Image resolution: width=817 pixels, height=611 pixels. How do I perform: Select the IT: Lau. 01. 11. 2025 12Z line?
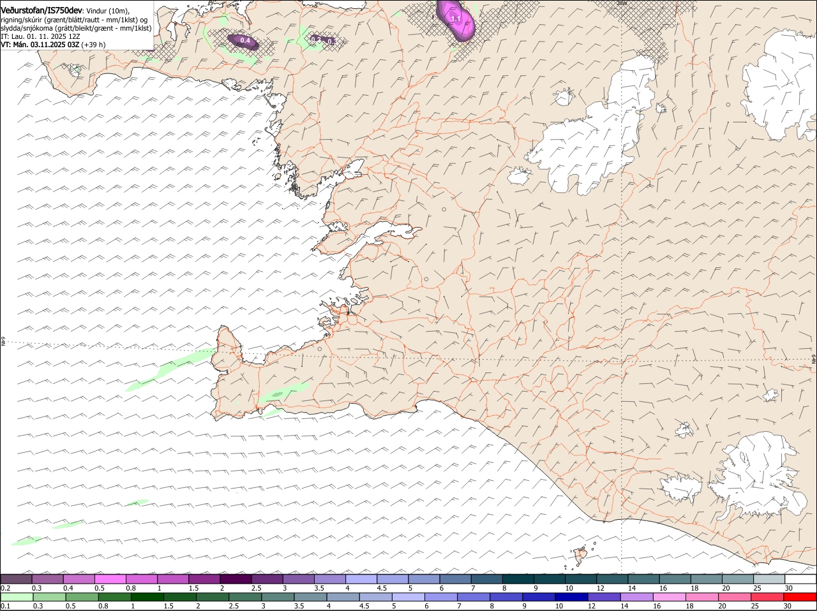pyautogui.click(x=40, y=36)
